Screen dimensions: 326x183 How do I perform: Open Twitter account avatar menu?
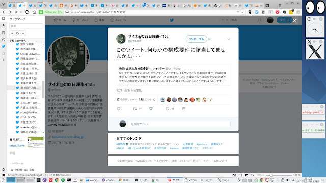click(x=270, y=20)
